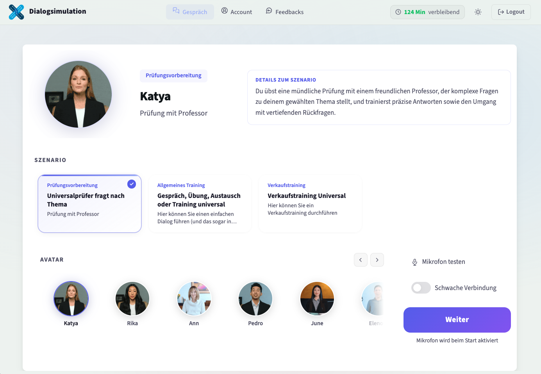Click the Weiter button
This screenshot has height=374, width=541.
pyautogui.click(x=457, y=320)
